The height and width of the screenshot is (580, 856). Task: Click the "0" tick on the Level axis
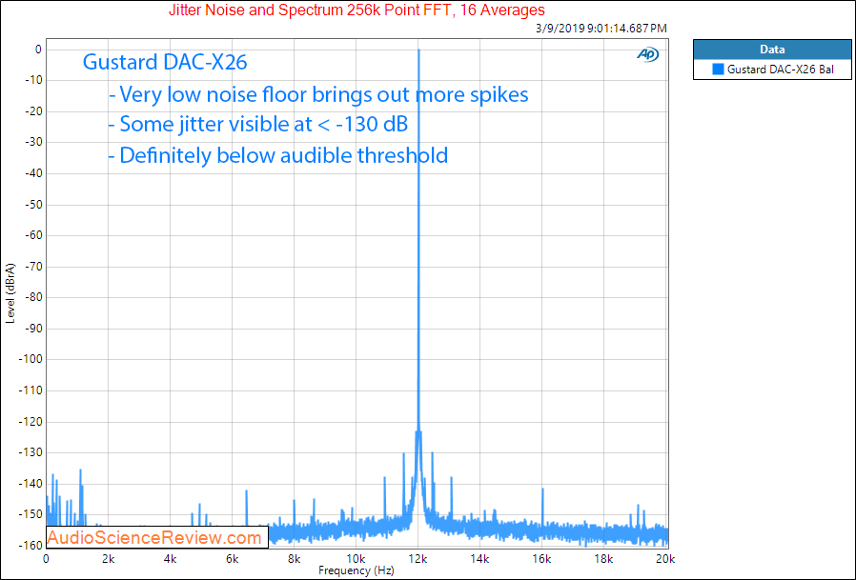click(38, 50)
